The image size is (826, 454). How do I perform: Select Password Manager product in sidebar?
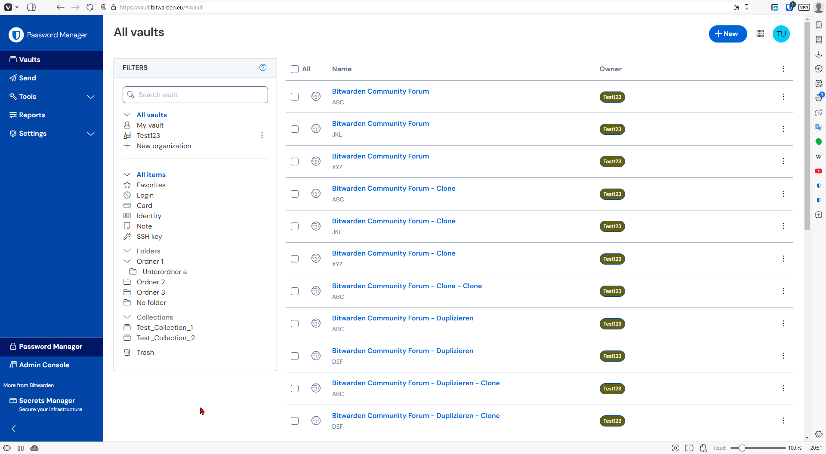[52, 347]
